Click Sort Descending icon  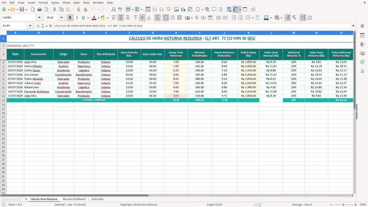pos(162,10)
